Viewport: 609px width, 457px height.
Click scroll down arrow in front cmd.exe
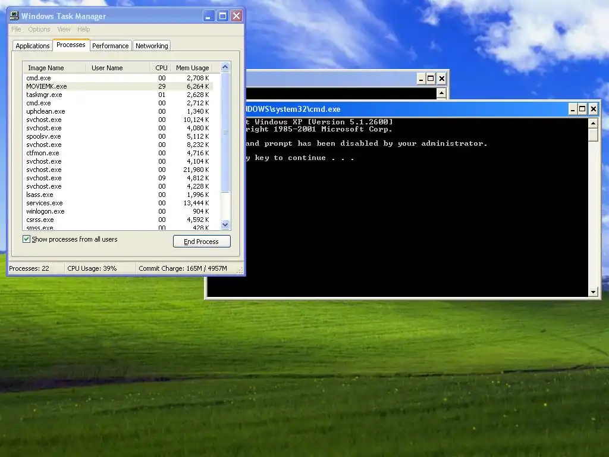593,292
